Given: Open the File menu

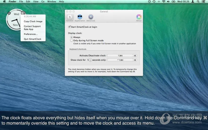Looking at the screenshot, I should pos(21,2).
